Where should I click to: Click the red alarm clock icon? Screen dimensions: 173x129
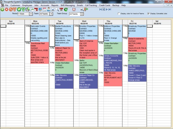point(74,9)
